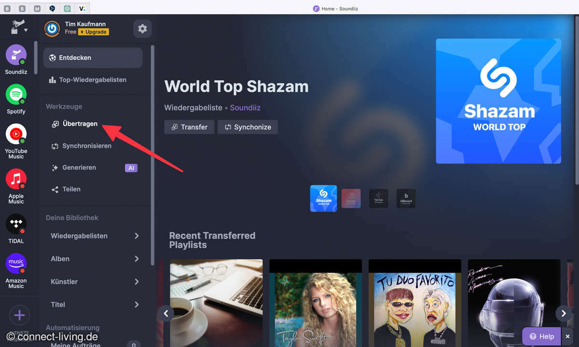
Task: Expand Alben chevron
Action: click(x=137, y=259)
